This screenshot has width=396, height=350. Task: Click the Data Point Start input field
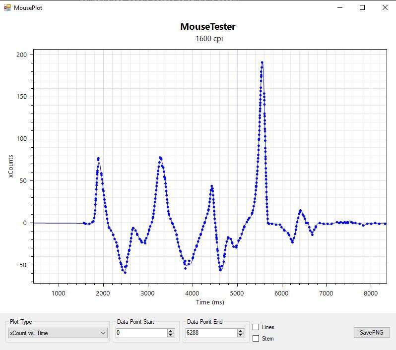pos(140,333)
